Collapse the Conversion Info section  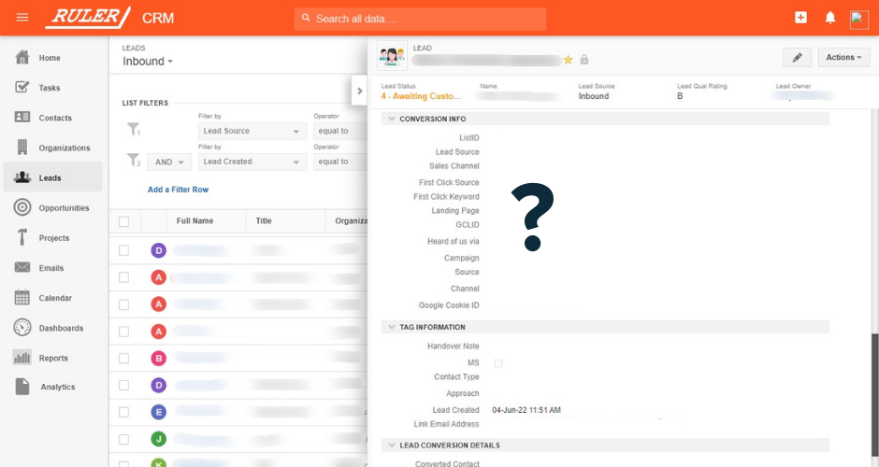tap(392, 119)
